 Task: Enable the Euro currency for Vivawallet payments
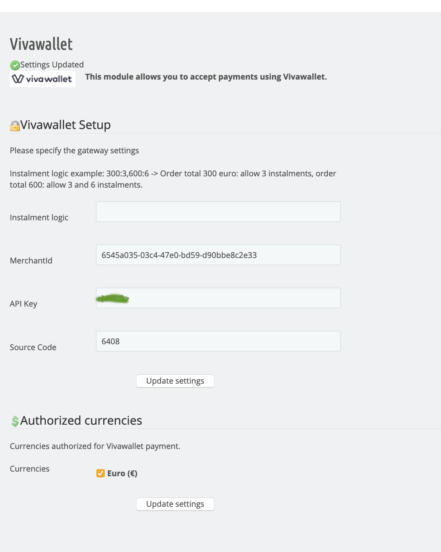tap(100, 473)
